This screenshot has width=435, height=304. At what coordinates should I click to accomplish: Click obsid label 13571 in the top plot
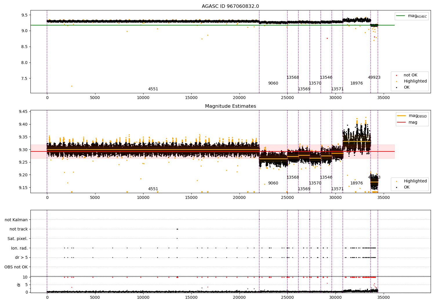(337, 89)
